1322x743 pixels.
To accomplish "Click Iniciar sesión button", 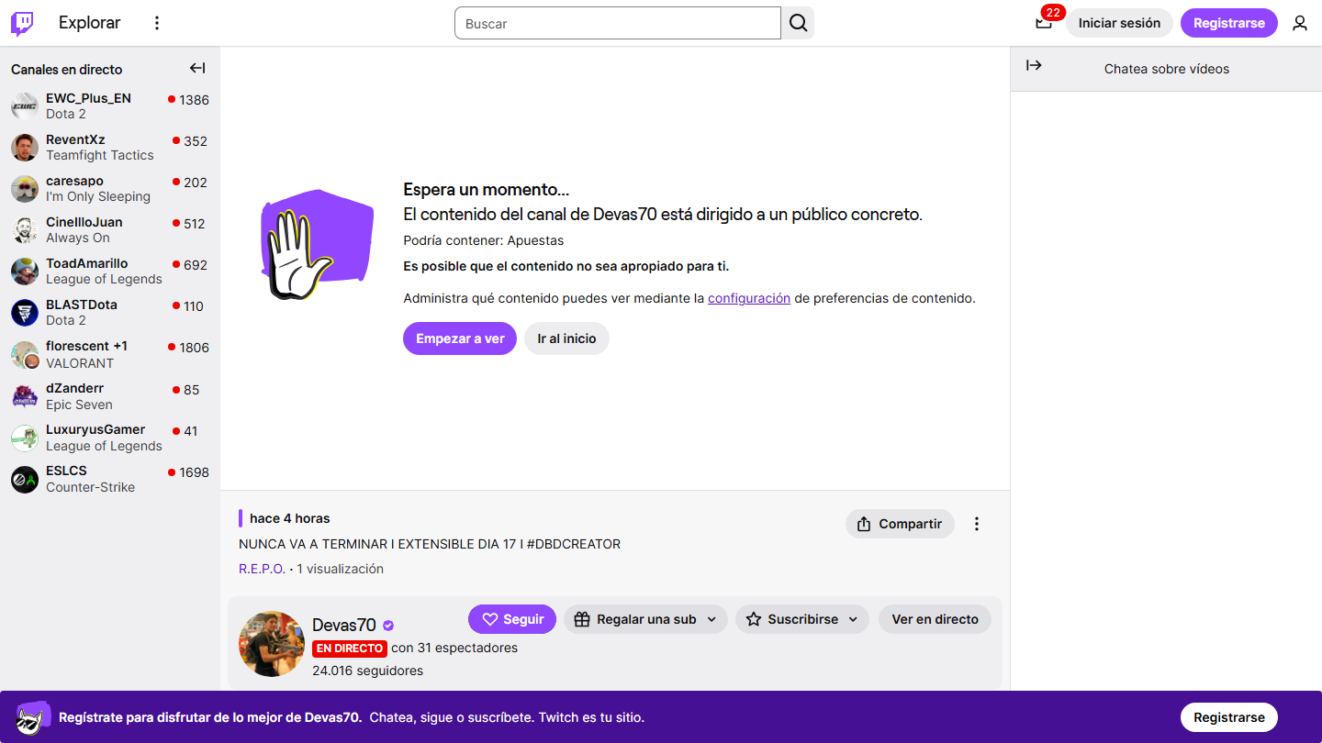I will pos(1119,23).
